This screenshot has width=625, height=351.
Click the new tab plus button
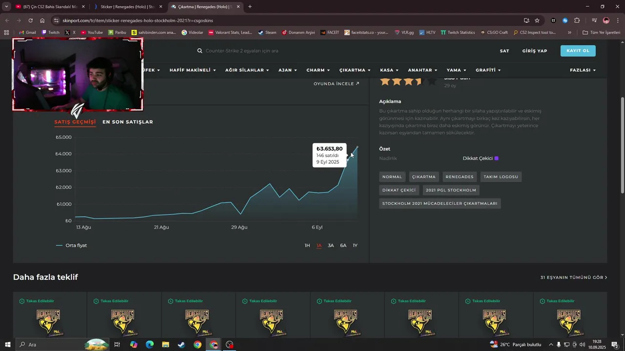[250, 7]
